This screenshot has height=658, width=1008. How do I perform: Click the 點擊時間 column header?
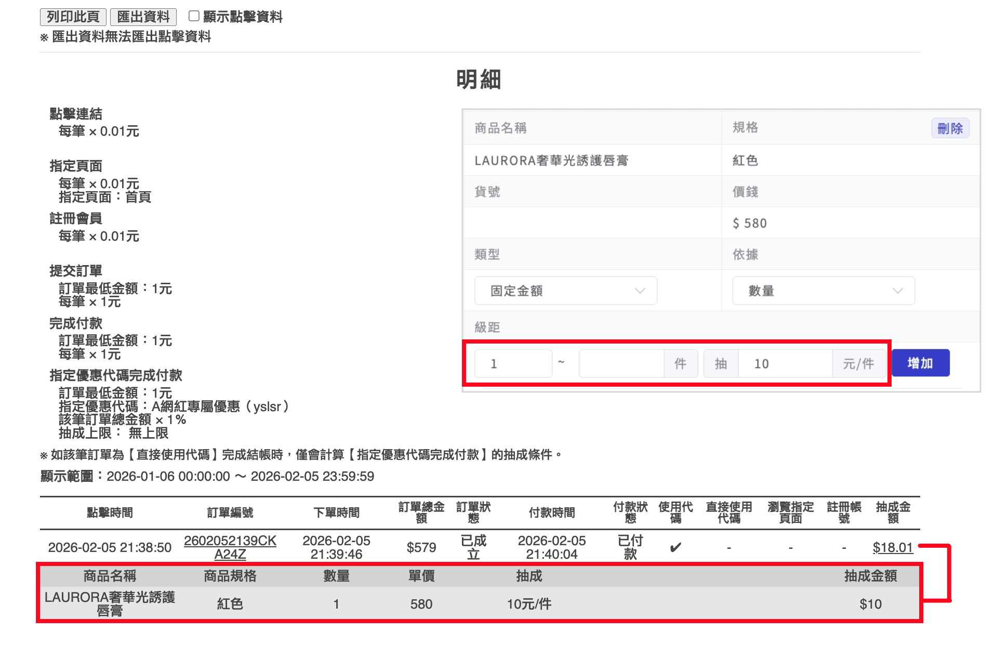(x=110, y=512)
